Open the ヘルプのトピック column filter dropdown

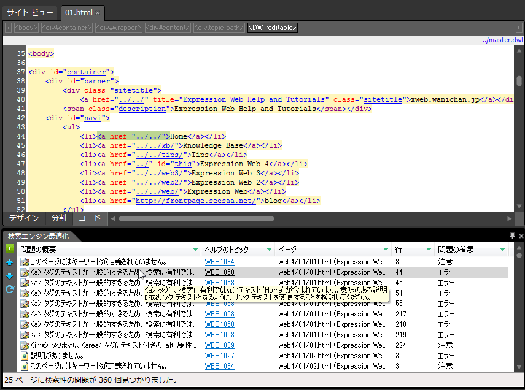click(269, 250)
